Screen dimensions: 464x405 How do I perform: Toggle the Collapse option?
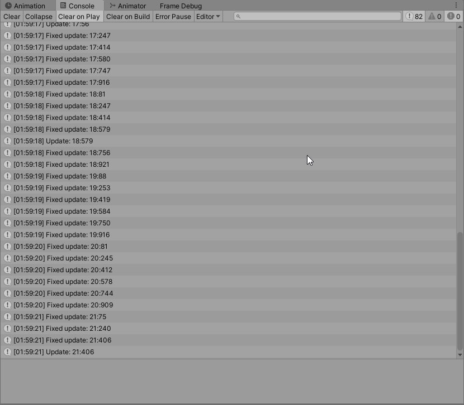[39, 17]
